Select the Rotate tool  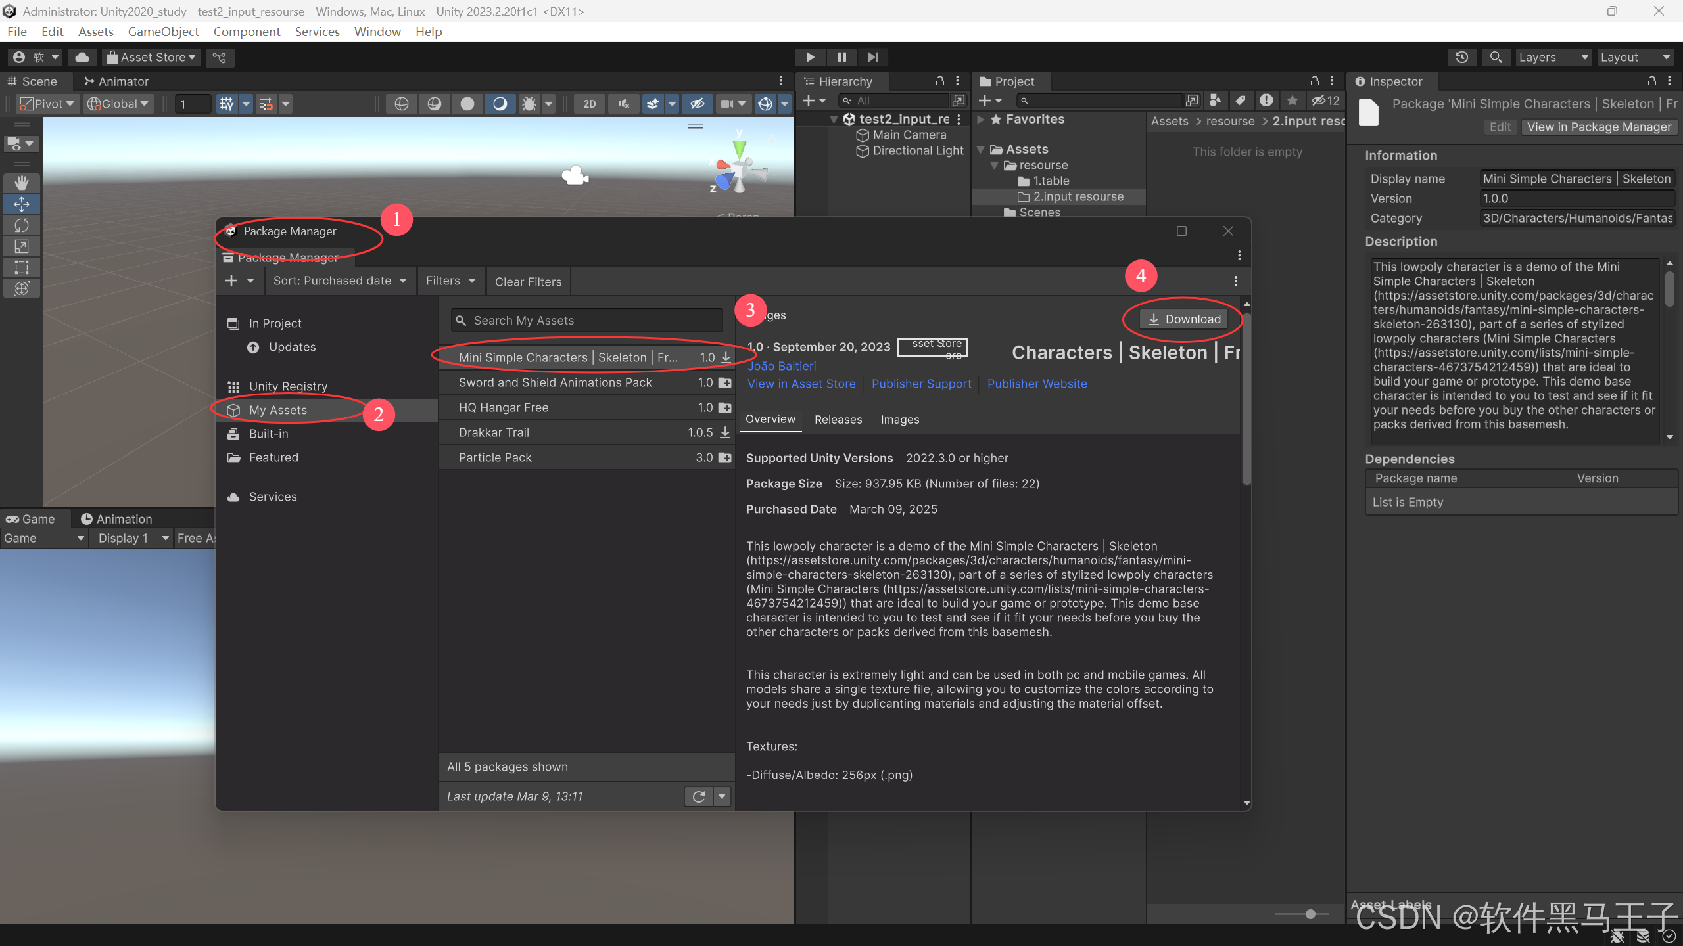pos(22,225)
